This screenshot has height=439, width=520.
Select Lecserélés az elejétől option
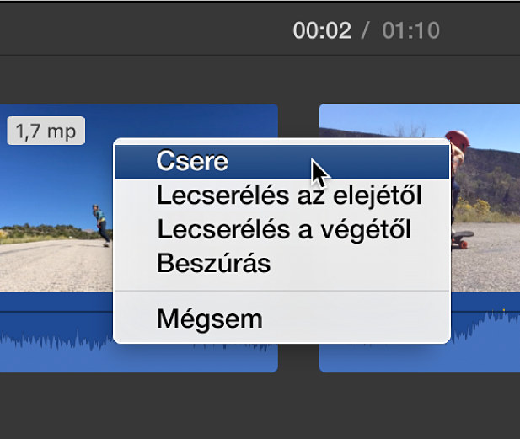(x=281, y=195)
